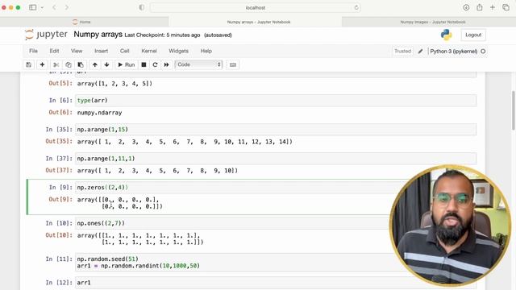Run the selected cell

[x=127, y=64]
